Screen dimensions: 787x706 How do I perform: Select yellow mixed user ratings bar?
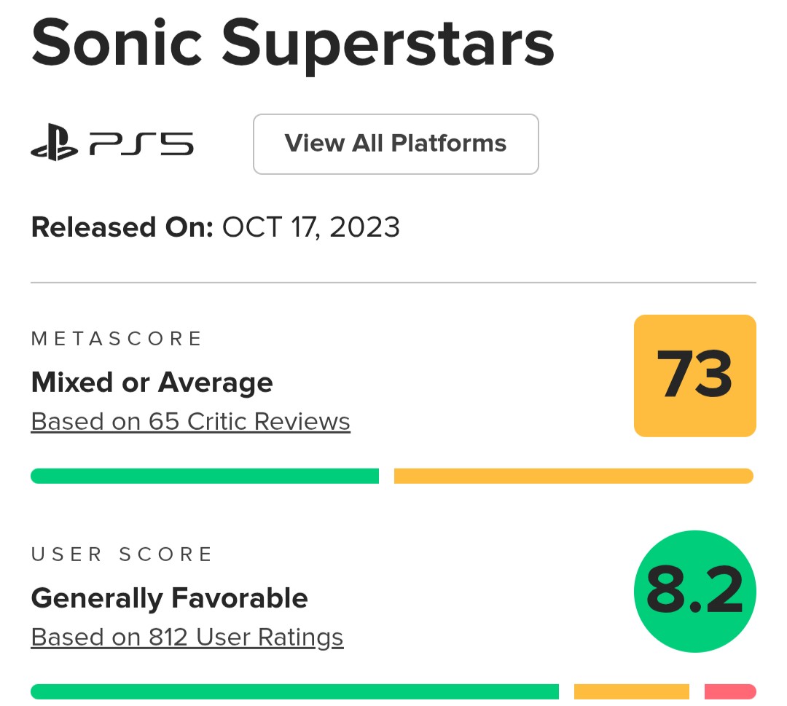pyautogui.click(x=631, y=691)
